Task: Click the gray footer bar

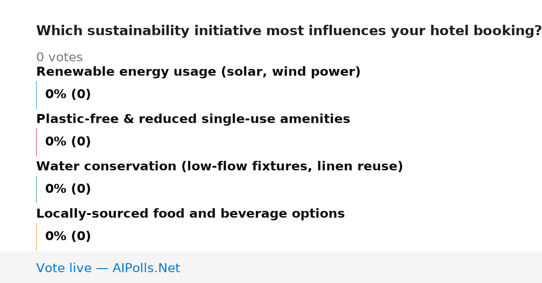Action: [x=271, y=267]
